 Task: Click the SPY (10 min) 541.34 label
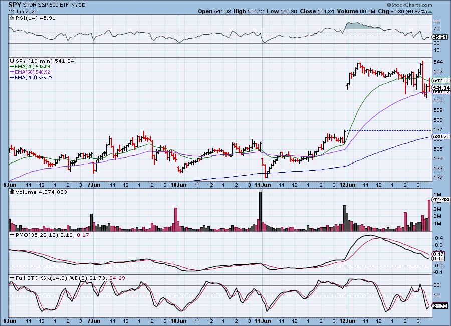click(x=45, y=61)
